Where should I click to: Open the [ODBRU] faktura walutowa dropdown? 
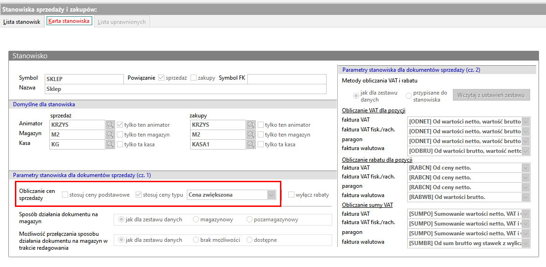tap(526, 151)
